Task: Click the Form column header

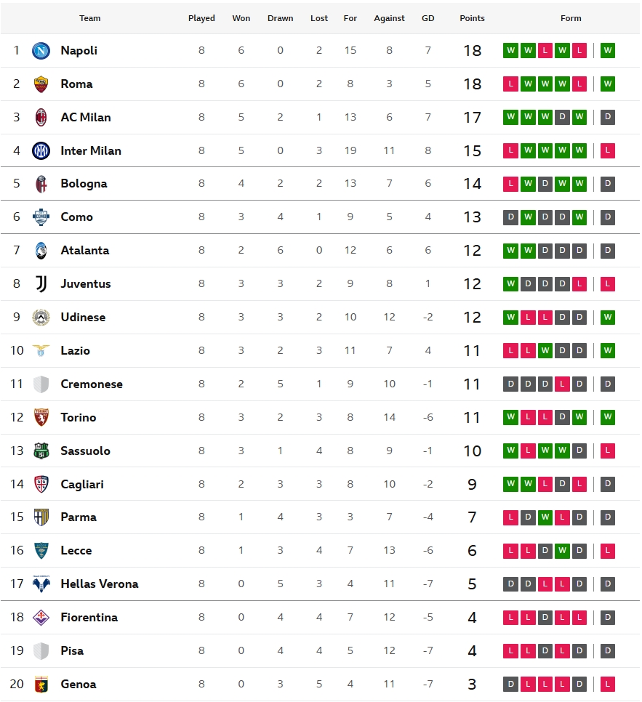Action: [x=571, y=18]
